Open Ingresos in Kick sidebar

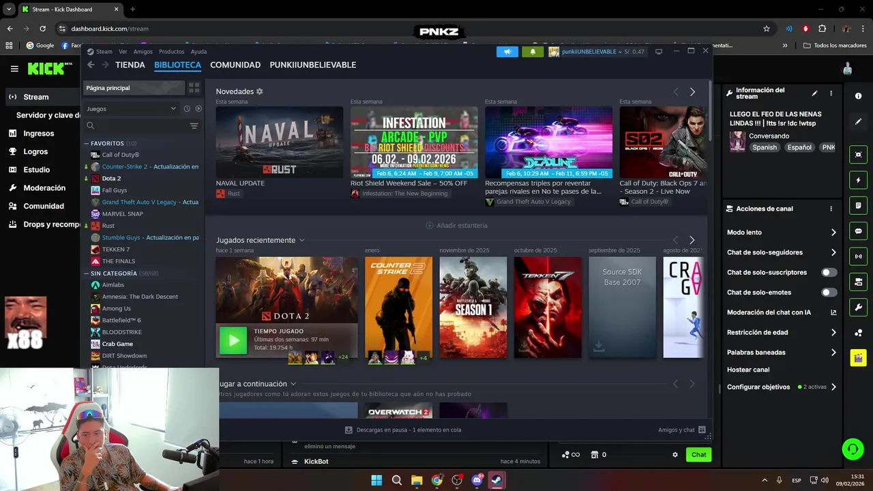point(39,134)
